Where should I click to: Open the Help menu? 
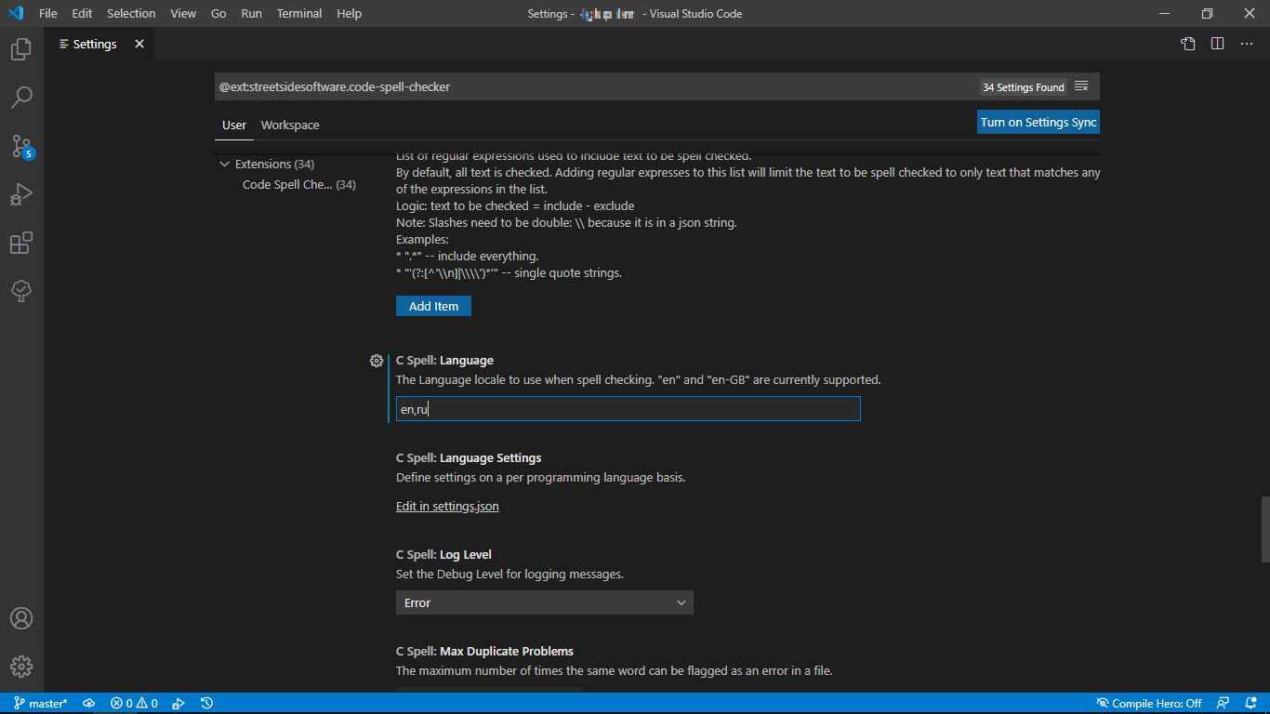[x=350, y=13]
